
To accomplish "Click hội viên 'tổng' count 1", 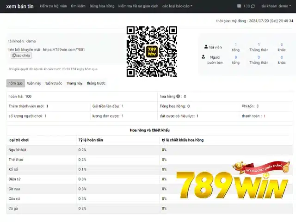I will [235, 44].
